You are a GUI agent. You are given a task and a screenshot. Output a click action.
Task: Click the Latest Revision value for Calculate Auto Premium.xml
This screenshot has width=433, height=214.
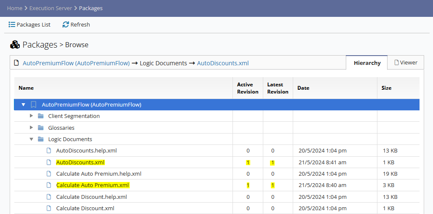273,185
